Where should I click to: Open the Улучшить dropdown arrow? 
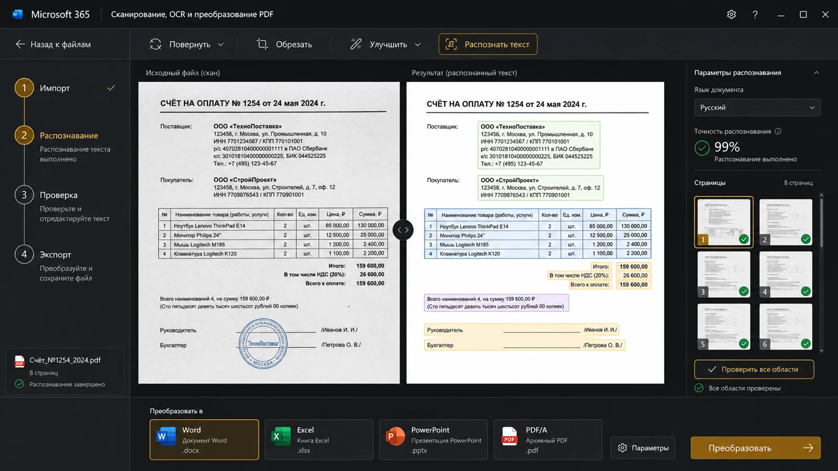417,44
